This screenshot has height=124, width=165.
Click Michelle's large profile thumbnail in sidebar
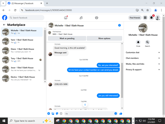click(x=143, y=28)
